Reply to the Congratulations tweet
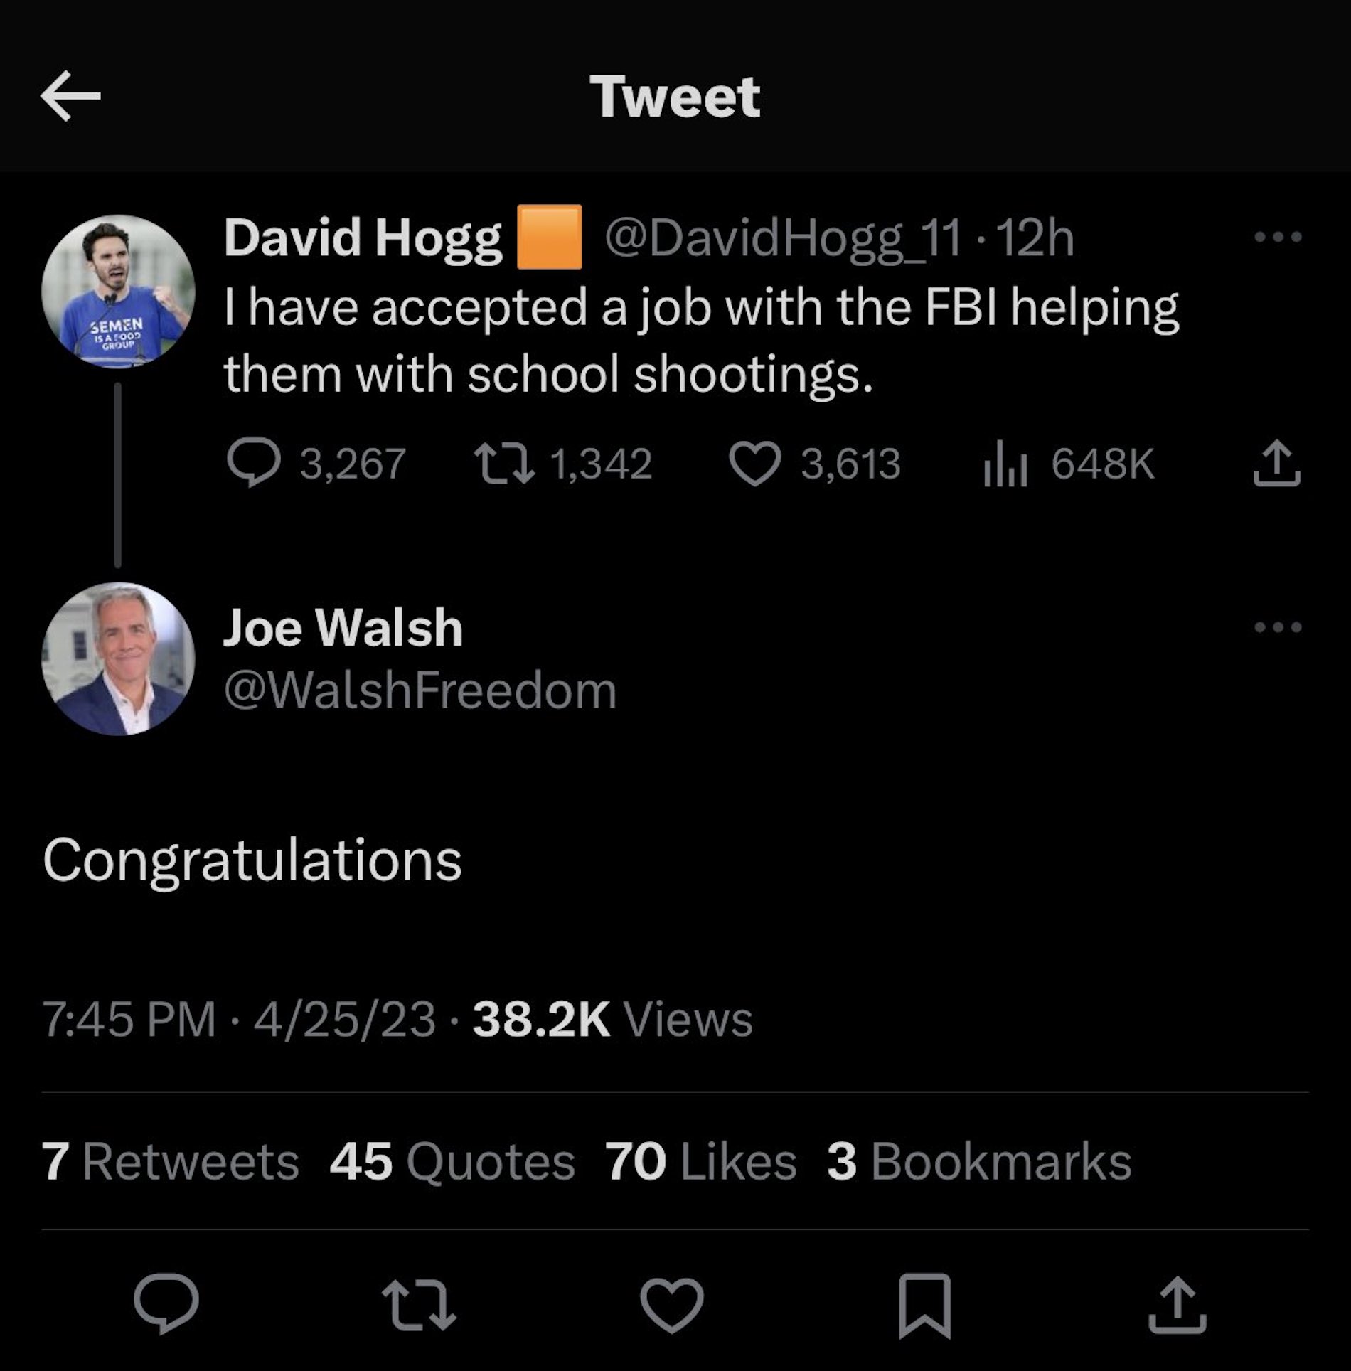 pos(166,1303)
